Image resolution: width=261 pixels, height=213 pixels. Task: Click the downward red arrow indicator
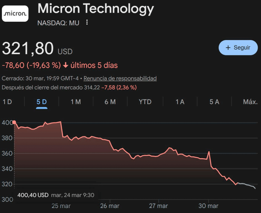tap(66, 65)
